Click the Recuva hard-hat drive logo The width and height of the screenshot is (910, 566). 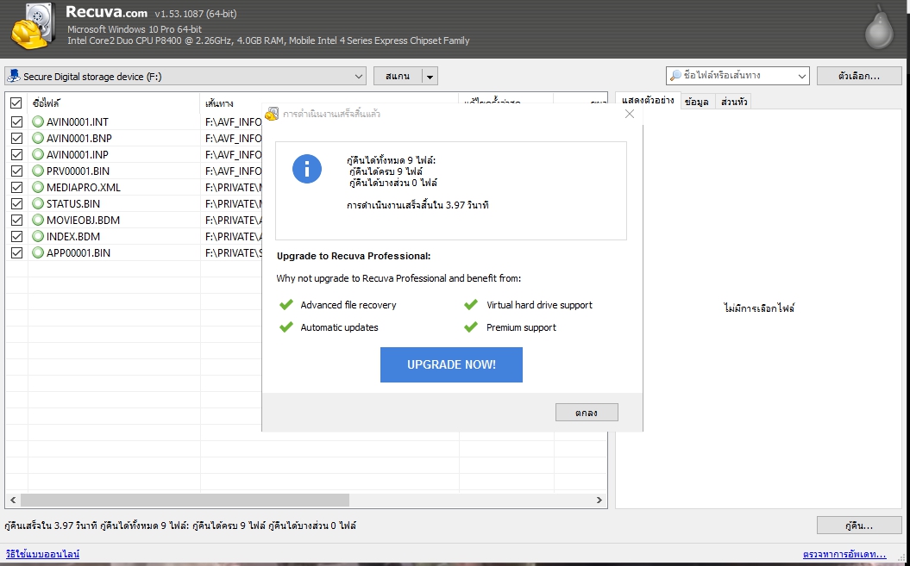click(x=34, y=27)
